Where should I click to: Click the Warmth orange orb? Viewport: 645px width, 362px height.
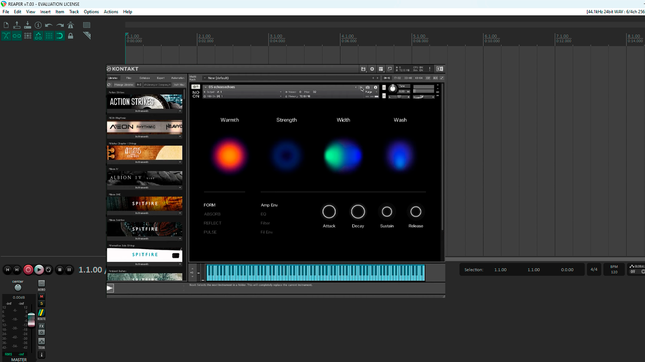(x=229, y=156)
